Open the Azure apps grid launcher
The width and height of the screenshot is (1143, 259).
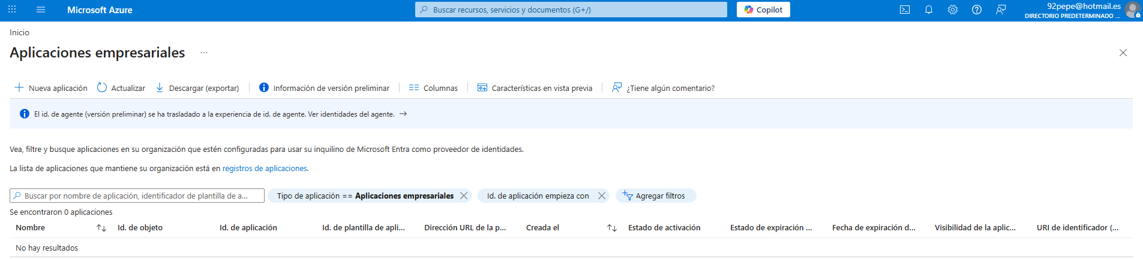(x=12, y=10)
